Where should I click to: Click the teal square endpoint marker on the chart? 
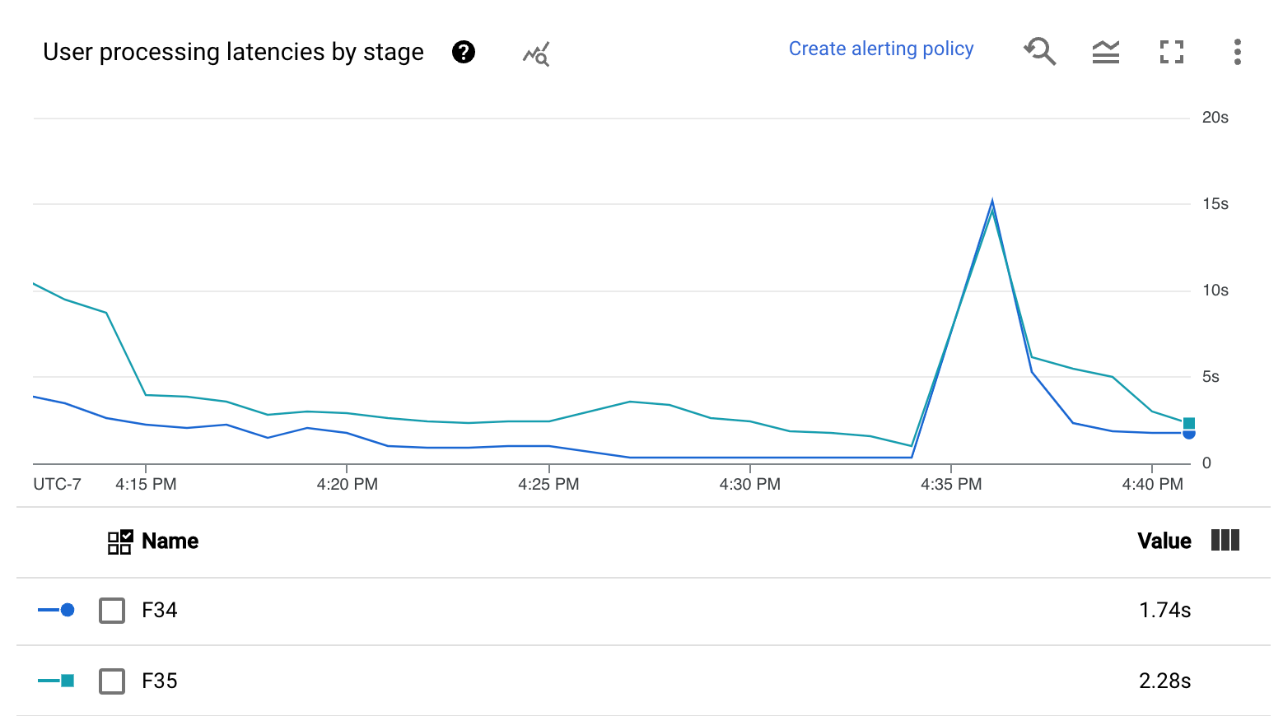click(x=1187, y=421)
